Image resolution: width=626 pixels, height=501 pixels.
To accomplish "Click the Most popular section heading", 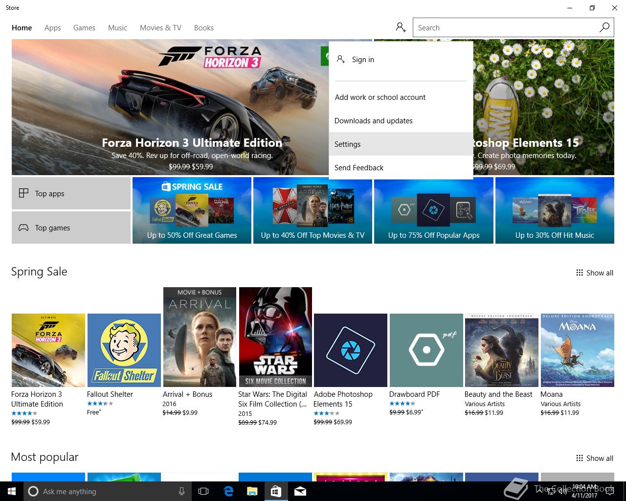I will [x=45, y=457].
